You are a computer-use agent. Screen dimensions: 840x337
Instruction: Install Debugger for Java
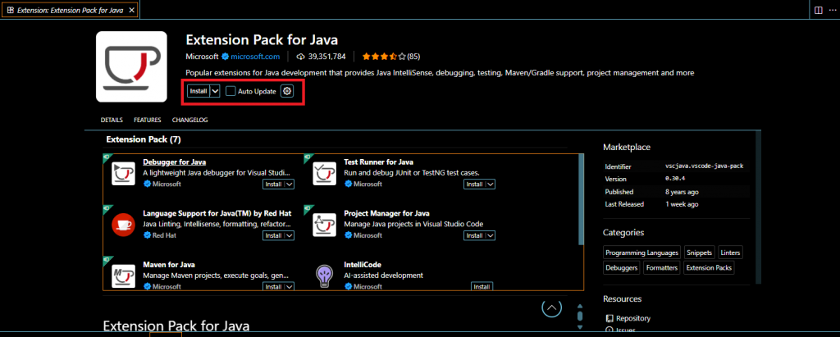click(x=273, y=184)
